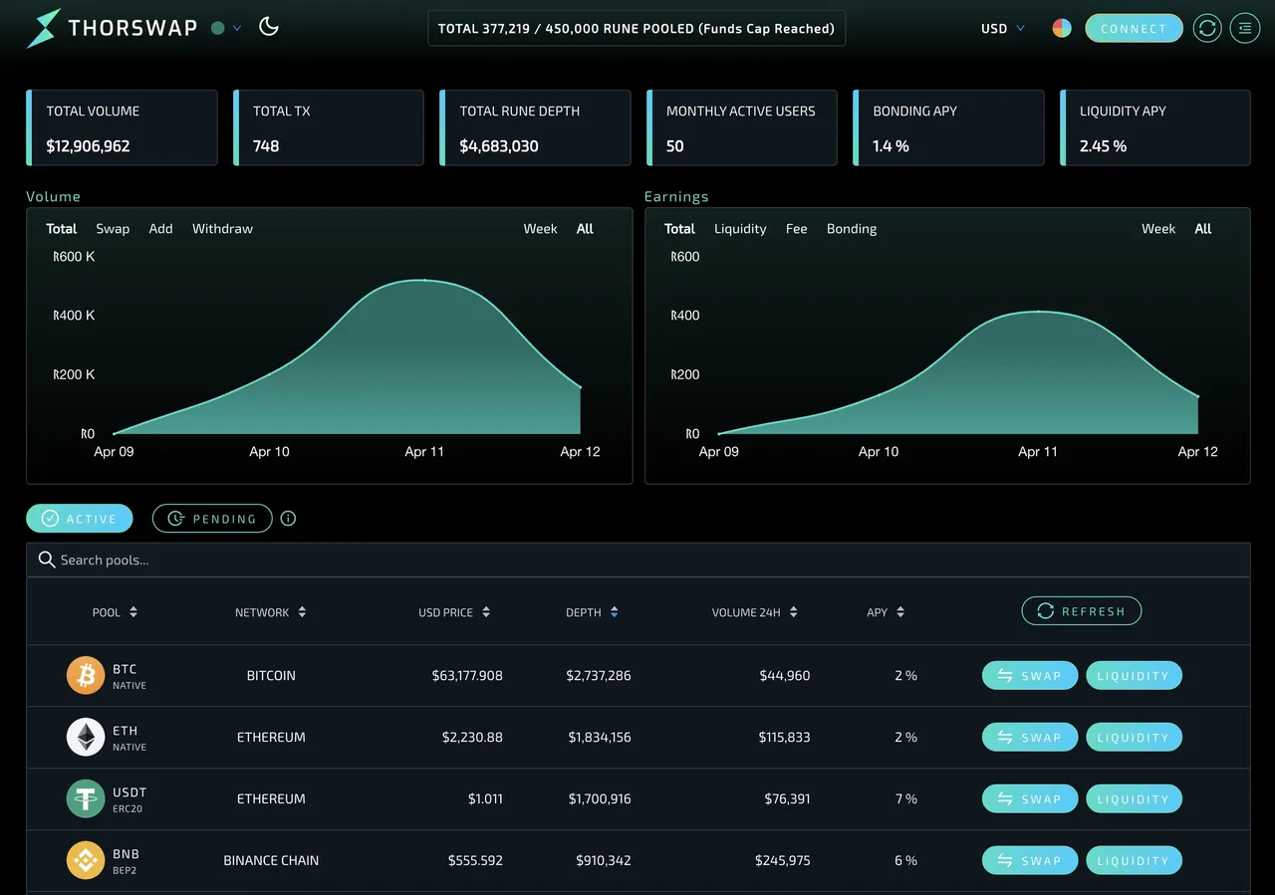This screenshot has height=895, width=1275.
Task: Click the USDT APY value 7 %
Action: click(906, 799)
